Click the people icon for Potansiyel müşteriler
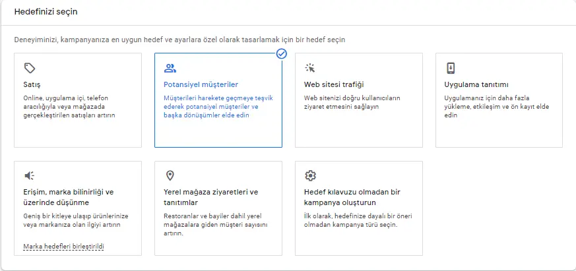The height and width of the screenshot is (271, 576). point(170,68)
